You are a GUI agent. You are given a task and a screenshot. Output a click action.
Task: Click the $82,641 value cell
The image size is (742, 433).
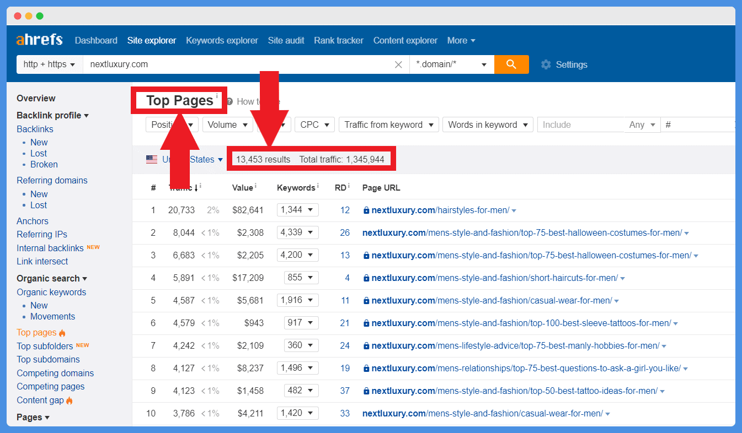[248, 210]
